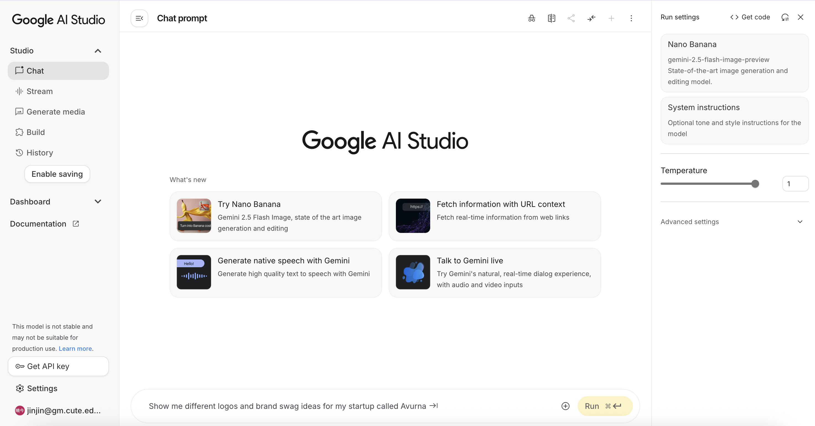Open the Learn more link

click(x=75, y=349)
